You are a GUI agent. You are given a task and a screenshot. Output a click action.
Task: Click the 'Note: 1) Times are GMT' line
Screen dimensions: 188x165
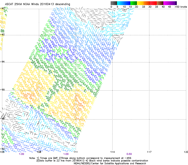[80, 158]
